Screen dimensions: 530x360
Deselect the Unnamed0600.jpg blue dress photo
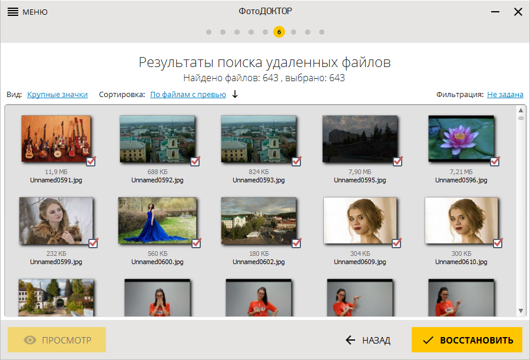(194, 243)
